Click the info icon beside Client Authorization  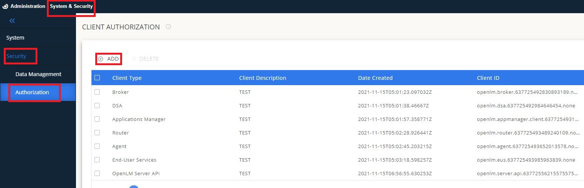pyautogui.click(x=169, y=27)
